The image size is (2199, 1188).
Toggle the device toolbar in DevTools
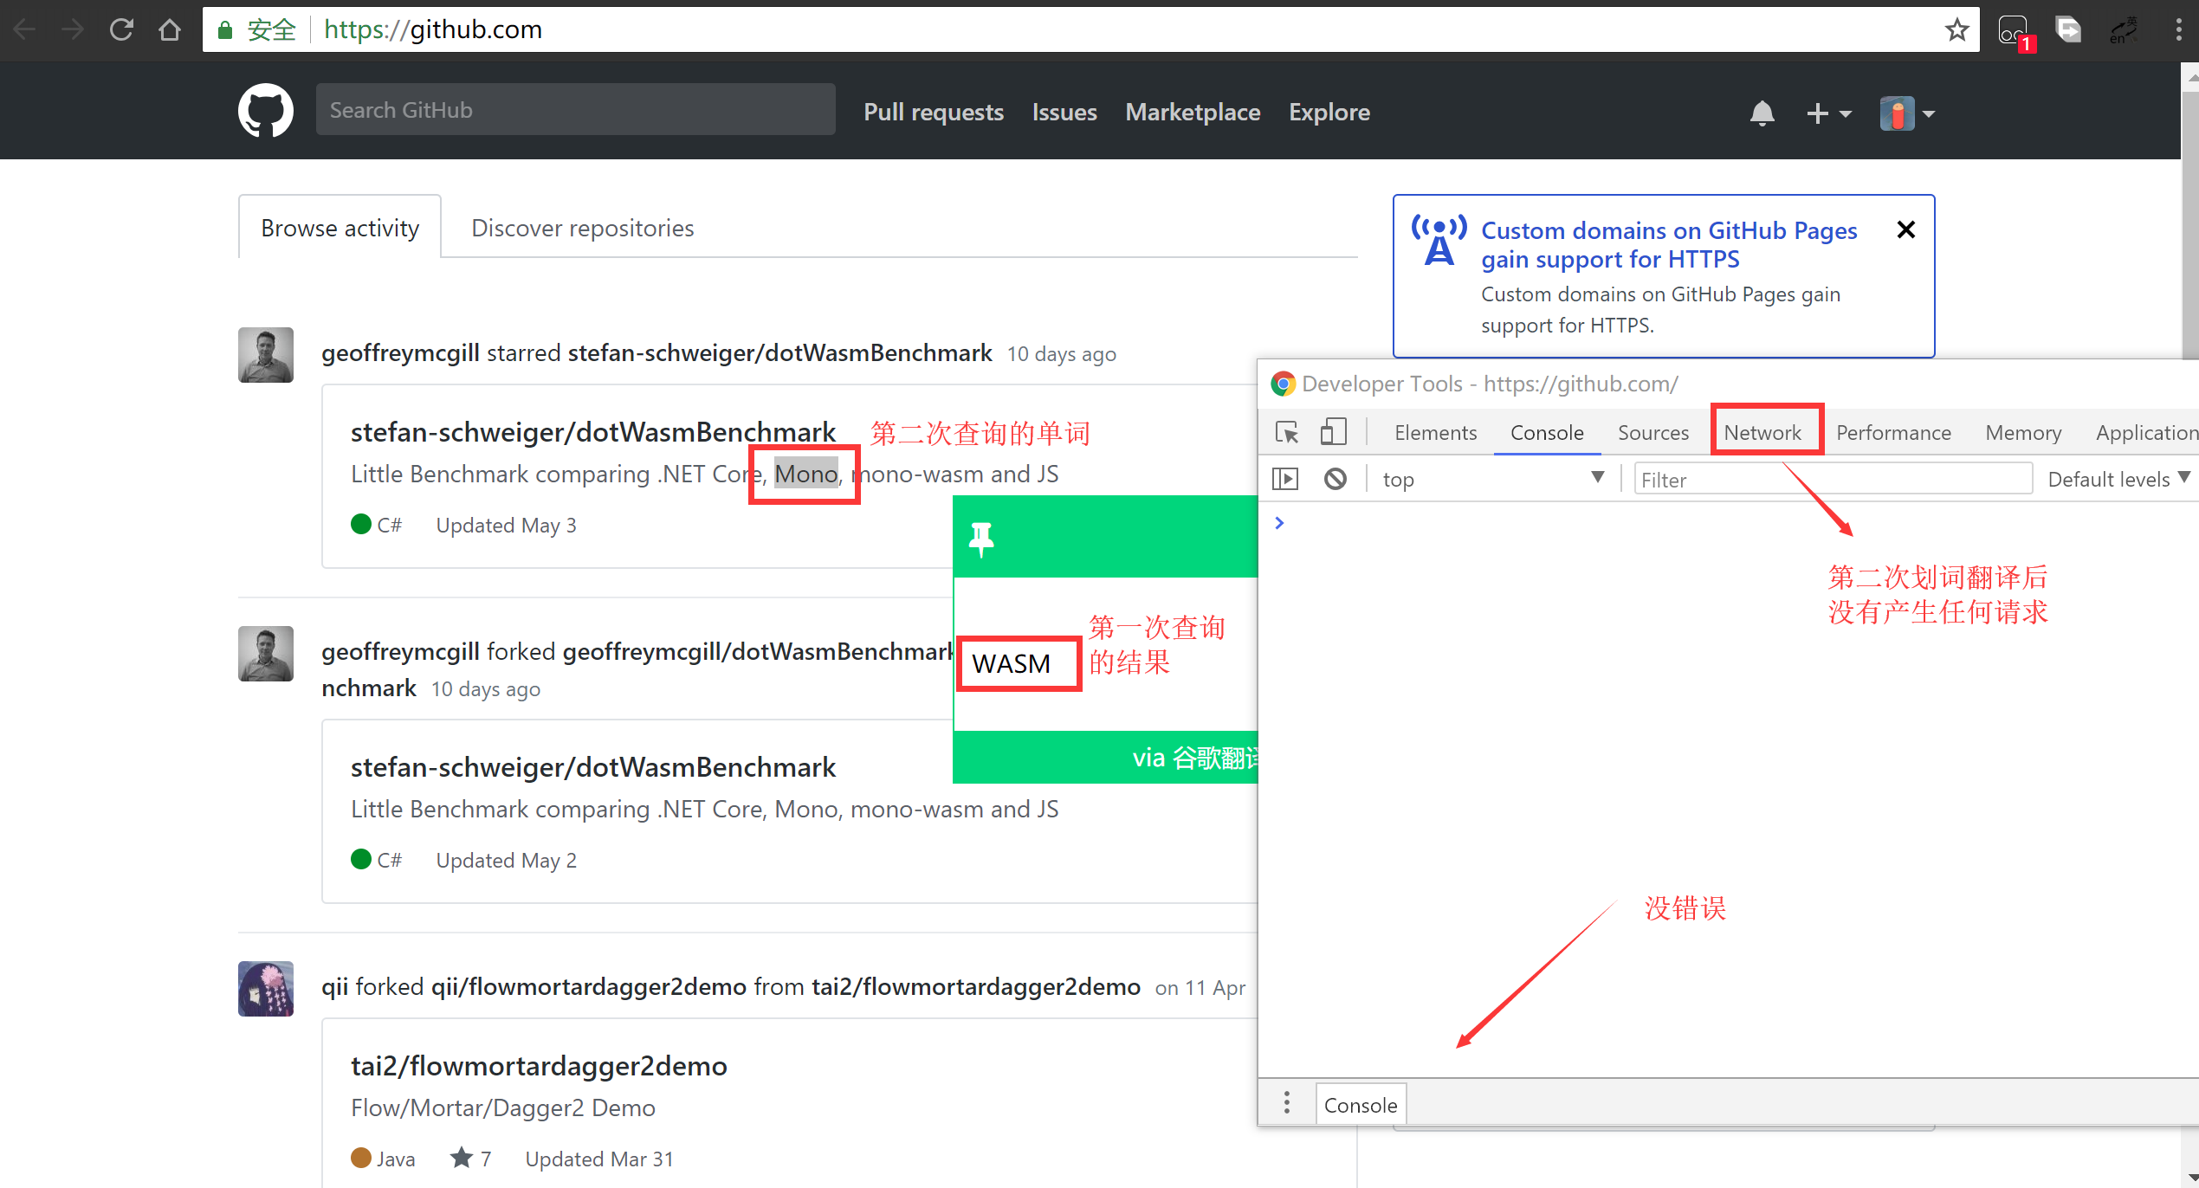click(1333, 431)
